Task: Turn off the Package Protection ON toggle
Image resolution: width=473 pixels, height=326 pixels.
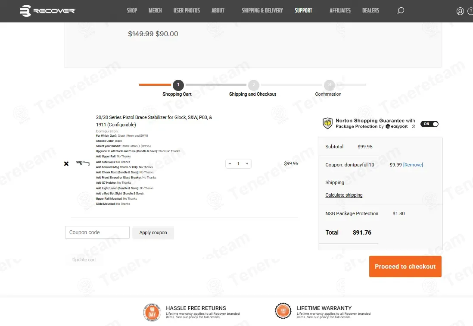Action: (429, 124)
